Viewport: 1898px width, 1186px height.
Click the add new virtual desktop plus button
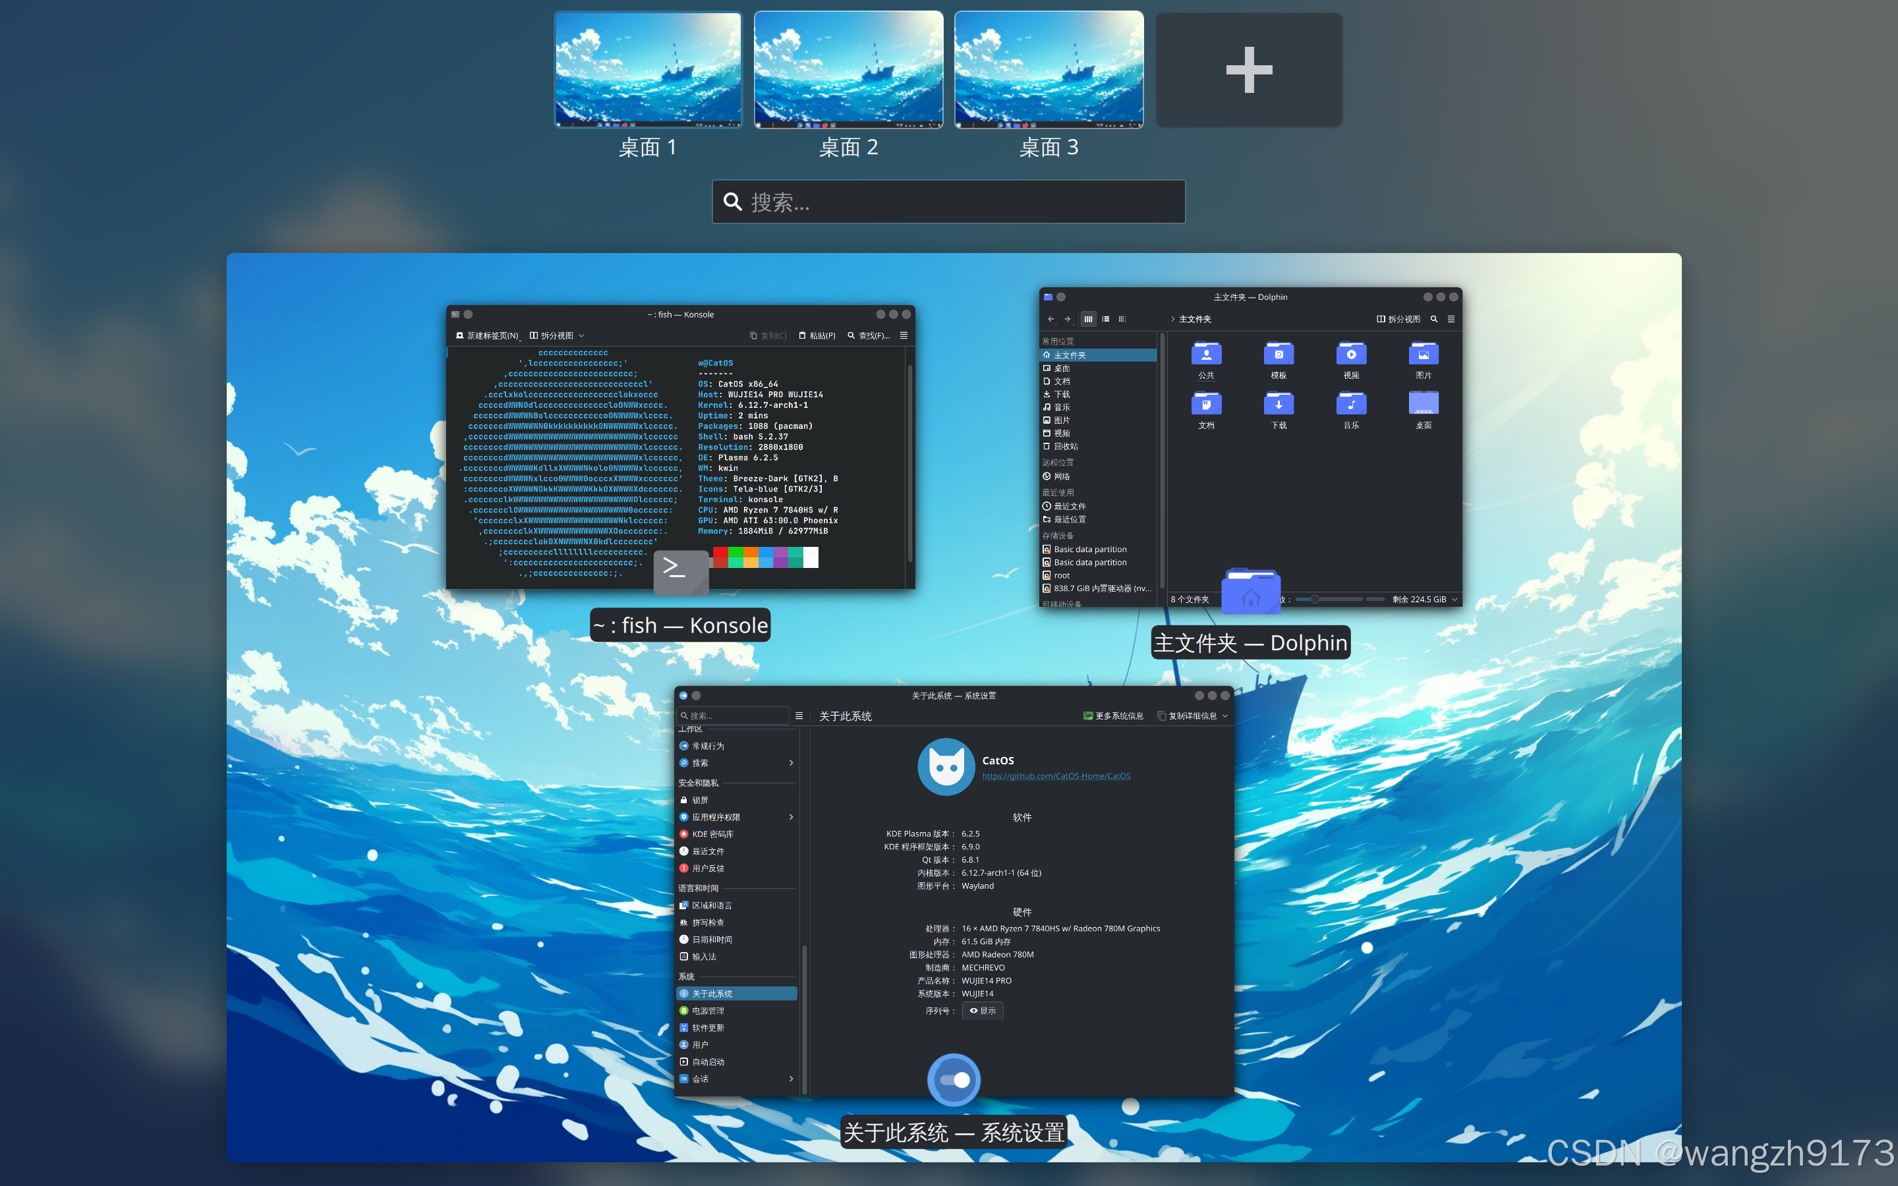coord(1249,70)
